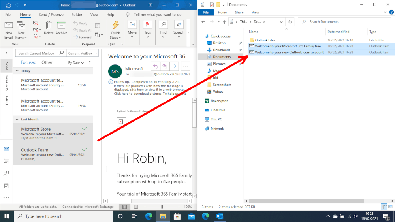
Task: Open the Move menu in Outlook
Action: [132, 30]
